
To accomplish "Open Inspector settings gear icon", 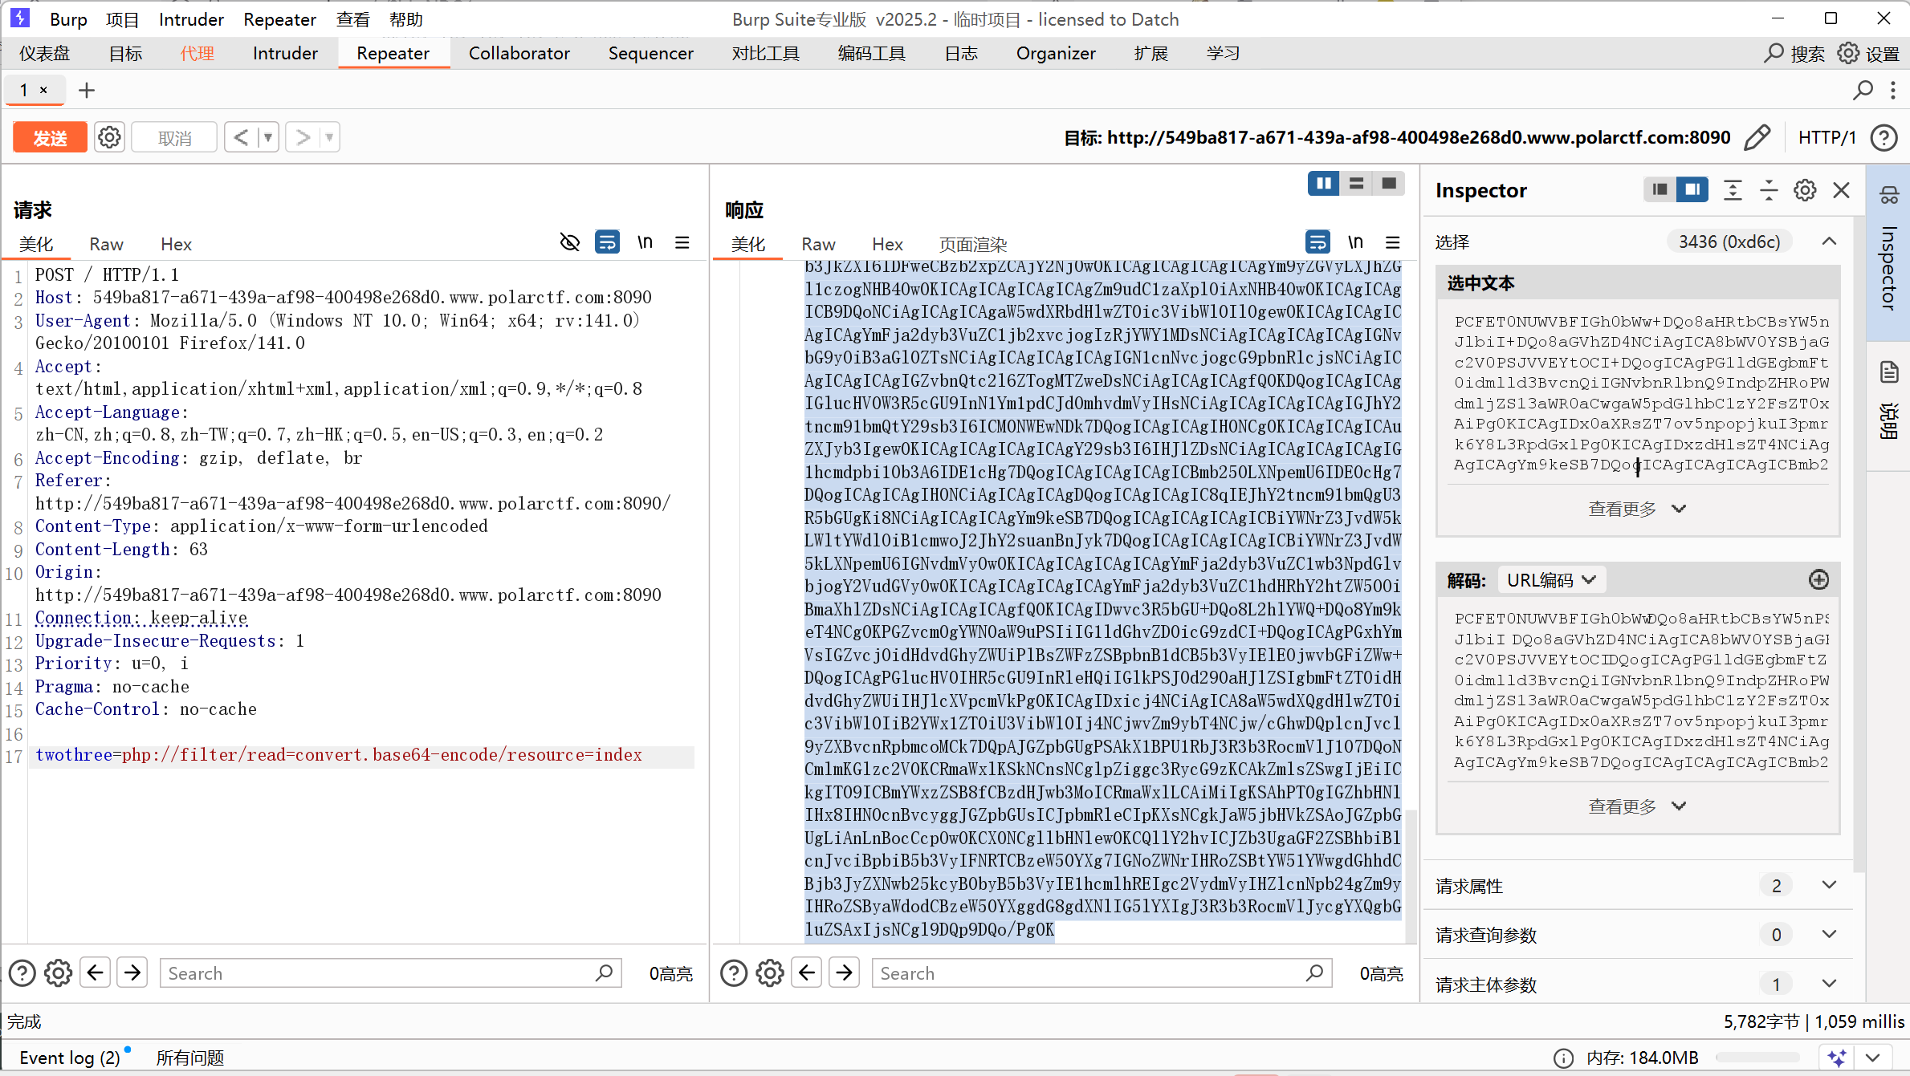I will pos(1805,190).
